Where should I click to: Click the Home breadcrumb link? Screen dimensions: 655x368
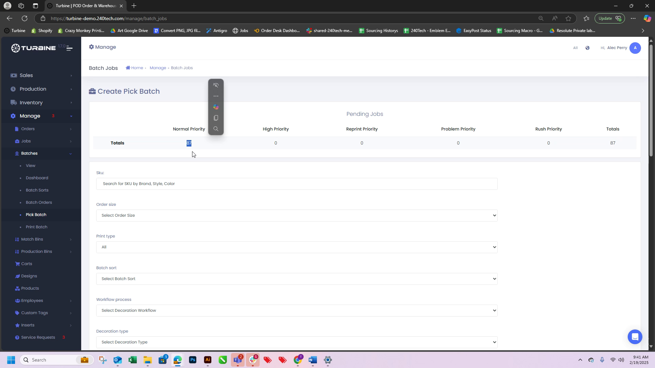(137, 68)
